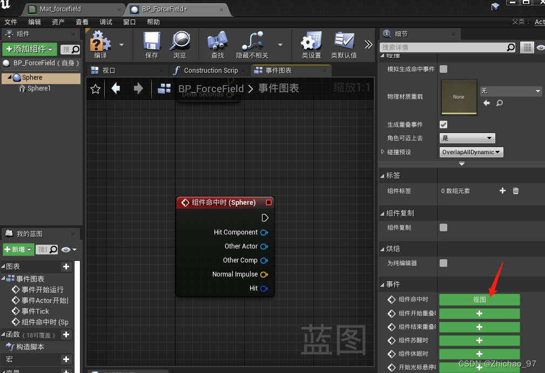Click the red delegate pin on Sphere node
The width and height of the screenshot is (545, 373).
pyautogui.click(x=268, y=202)
